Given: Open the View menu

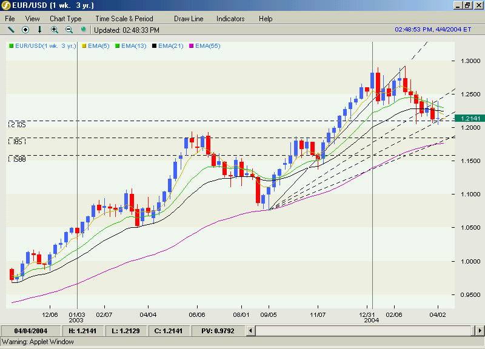Looking at the screenshot, I should click(33, 19).
